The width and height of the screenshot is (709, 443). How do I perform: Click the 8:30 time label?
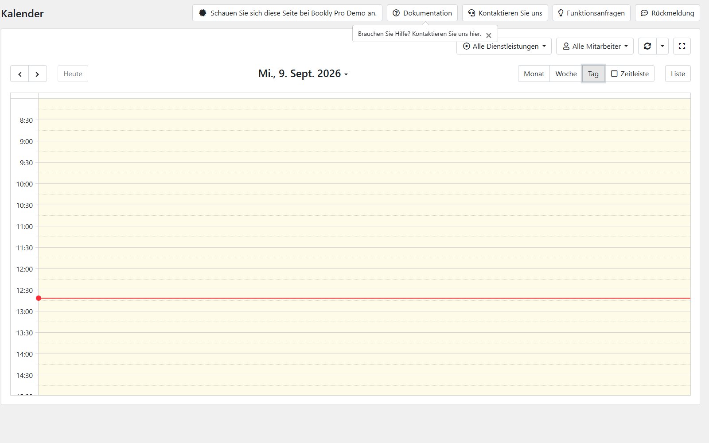pos(26,120)
